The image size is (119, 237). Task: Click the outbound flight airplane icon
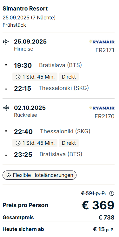(6, 42)
